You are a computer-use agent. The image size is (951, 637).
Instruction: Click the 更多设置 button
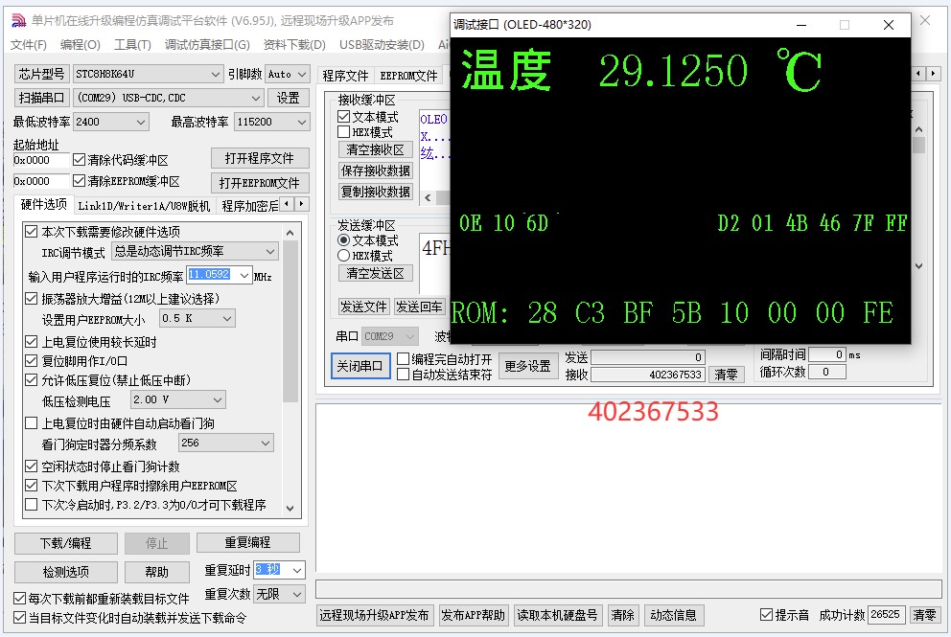click(x=527, y=366)
